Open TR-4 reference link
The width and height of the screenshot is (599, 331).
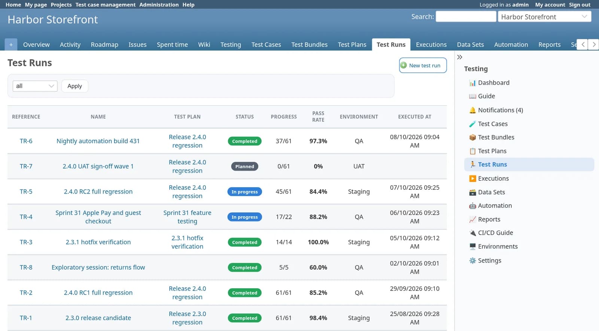pyautogui.click(x=26, y=217)
